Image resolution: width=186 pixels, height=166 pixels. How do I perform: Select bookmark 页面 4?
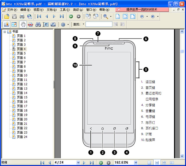coord(21,49)
